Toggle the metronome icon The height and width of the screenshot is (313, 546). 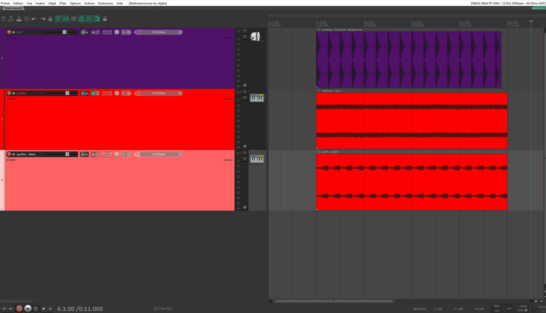50,19
